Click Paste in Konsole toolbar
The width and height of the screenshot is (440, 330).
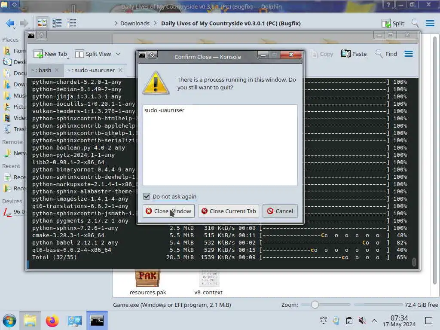[354, 54]
